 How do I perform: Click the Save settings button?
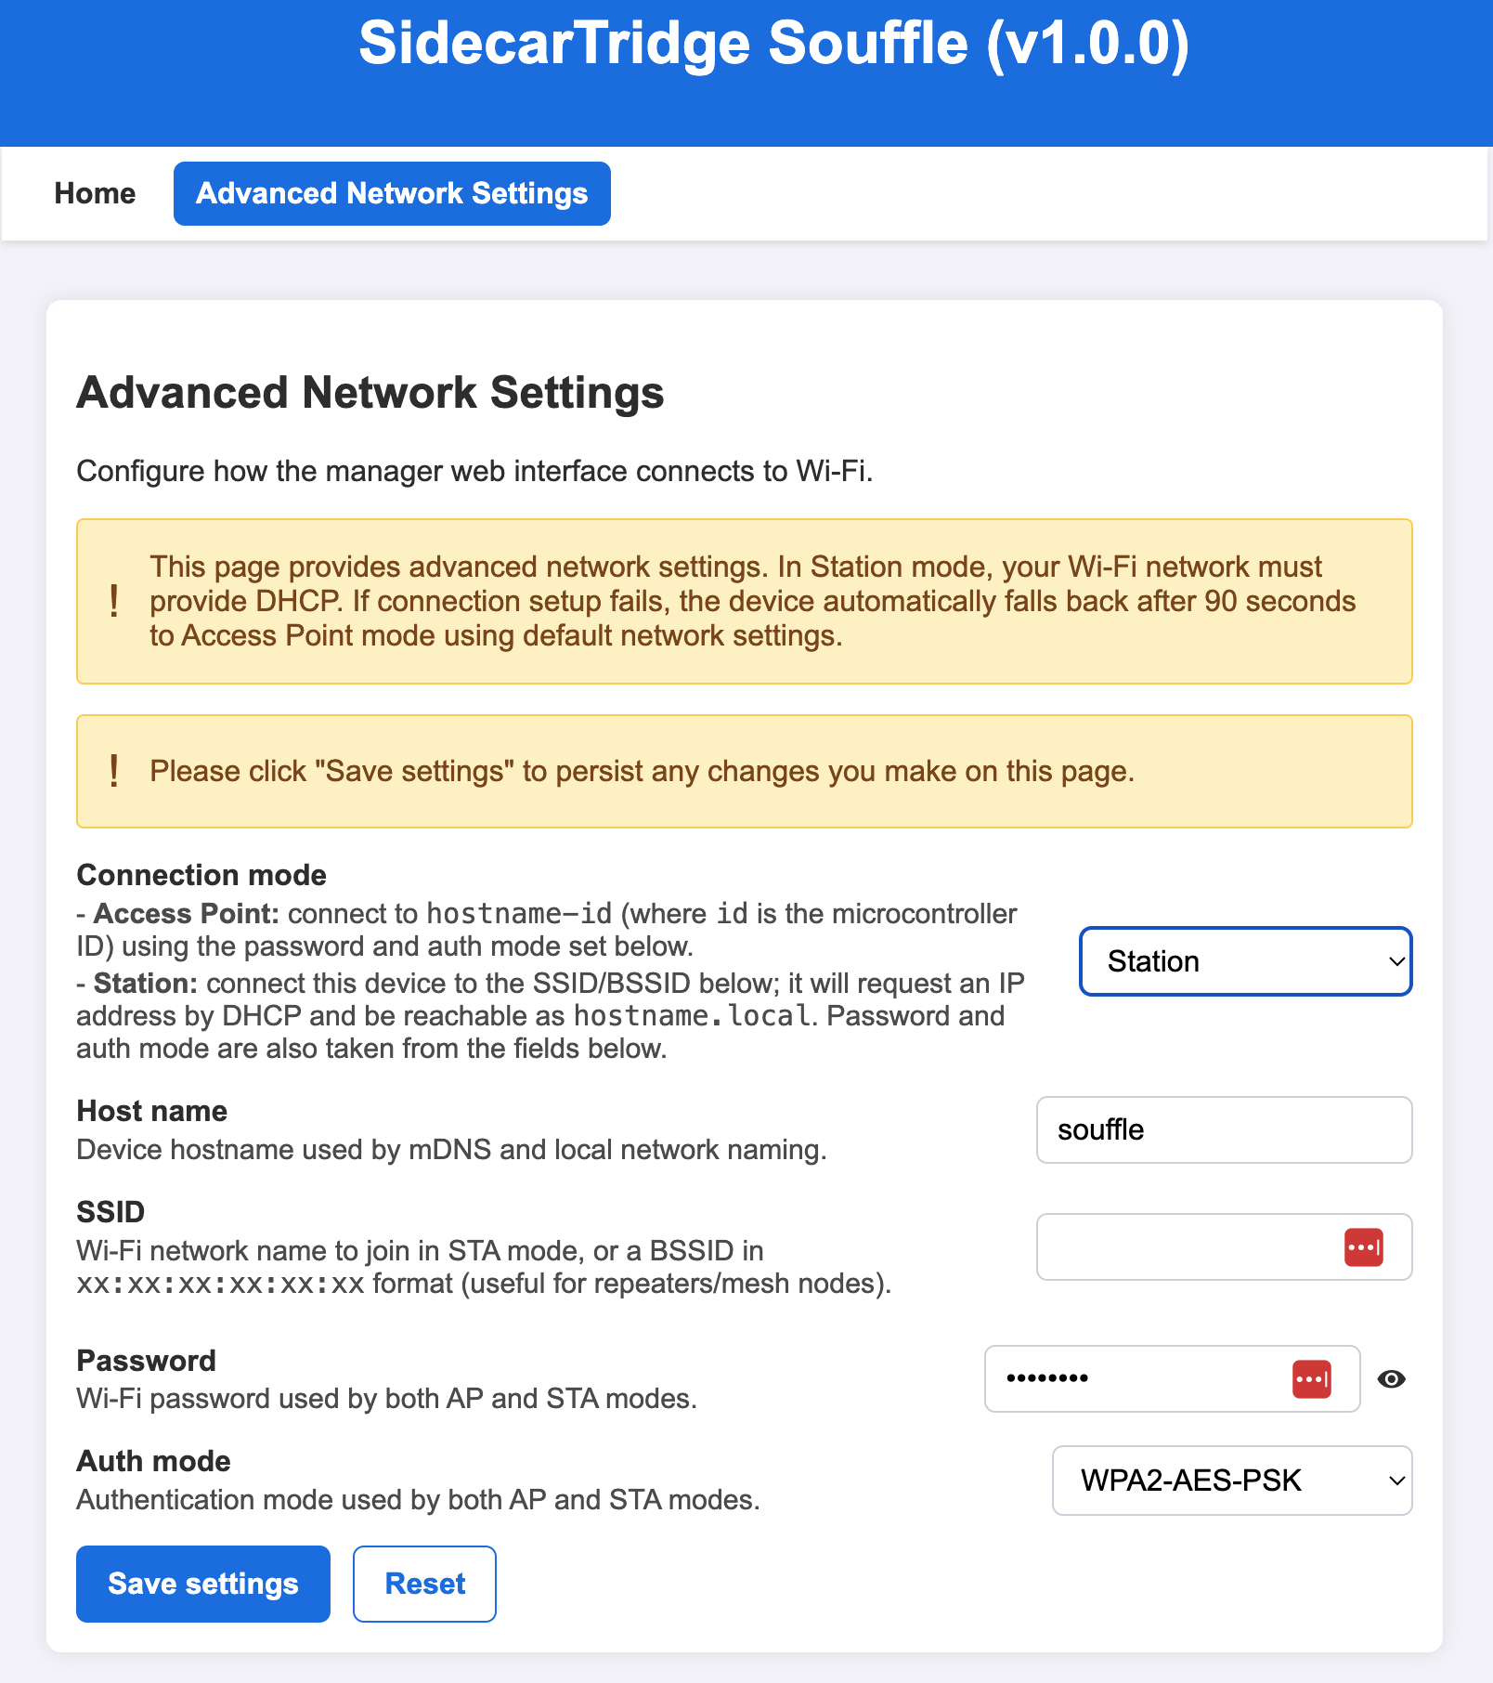click(x=202, y=1584)
